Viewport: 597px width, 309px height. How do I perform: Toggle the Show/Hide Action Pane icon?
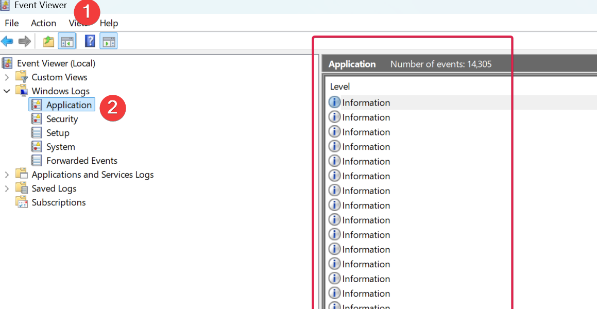(x=109, y=41)
